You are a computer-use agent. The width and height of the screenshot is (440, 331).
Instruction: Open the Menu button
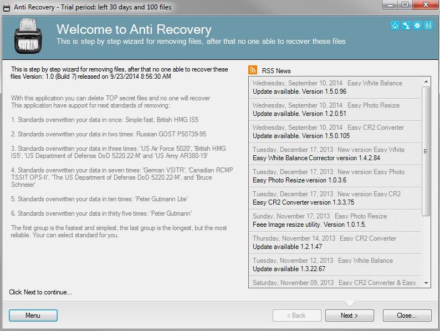[33, 315]
